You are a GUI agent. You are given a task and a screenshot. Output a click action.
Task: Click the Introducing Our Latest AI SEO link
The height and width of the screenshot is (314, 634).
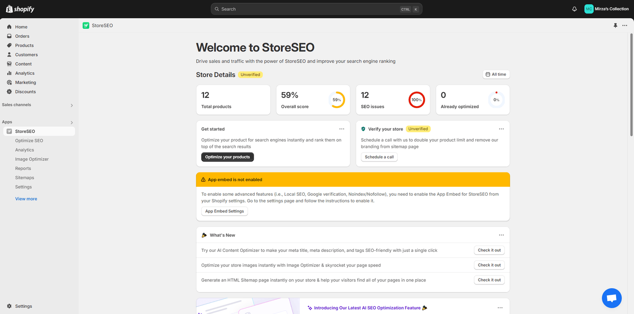pyautogui.click(x=367, y=308)
